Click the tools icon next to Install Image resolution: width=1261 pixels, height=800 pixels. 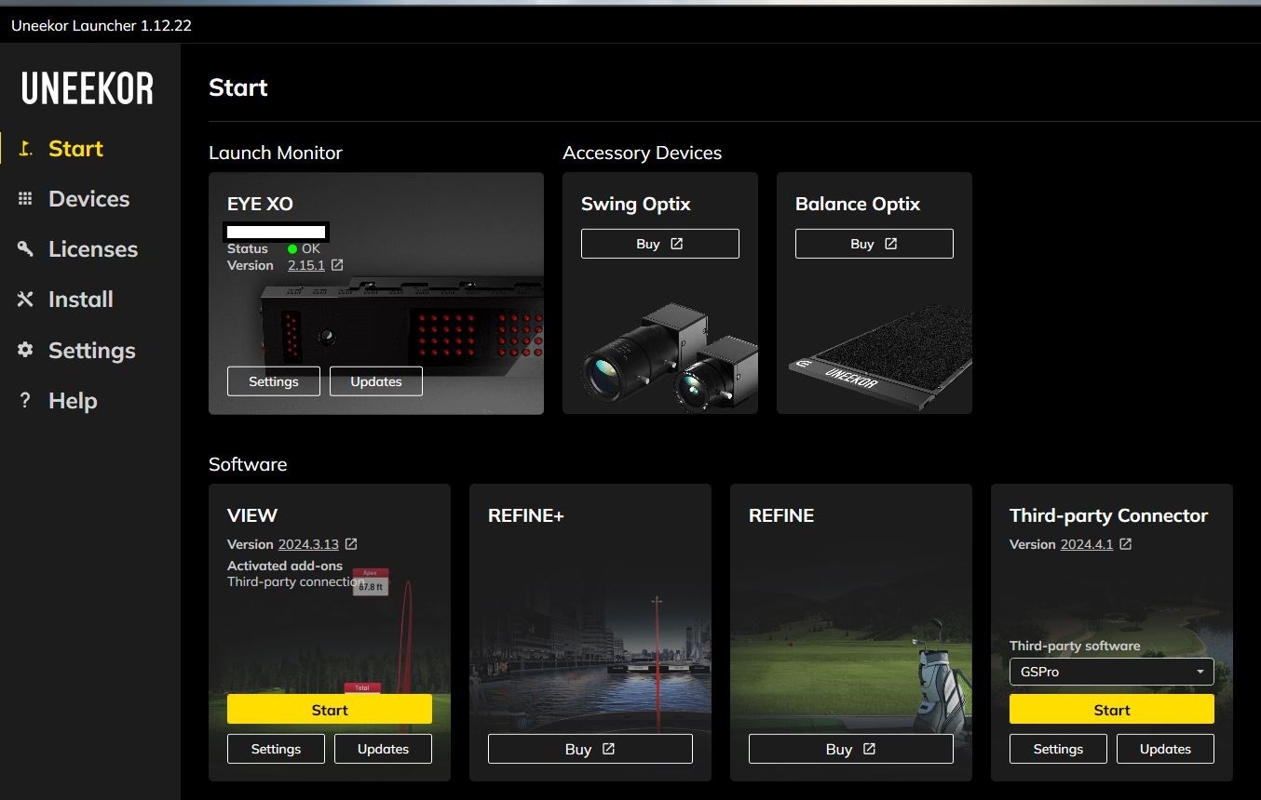[25, 300]
